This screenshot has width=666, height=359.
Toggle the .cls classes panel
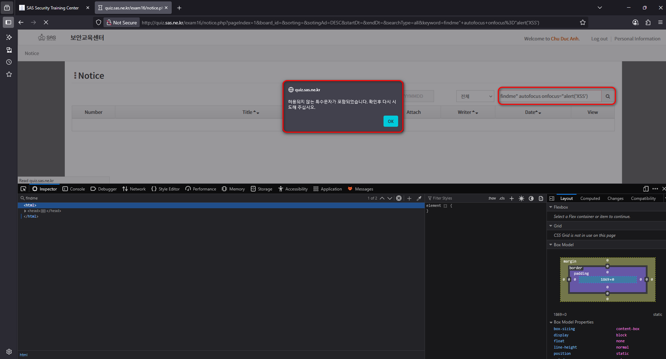pyautogui.click(x=502, y=198)
